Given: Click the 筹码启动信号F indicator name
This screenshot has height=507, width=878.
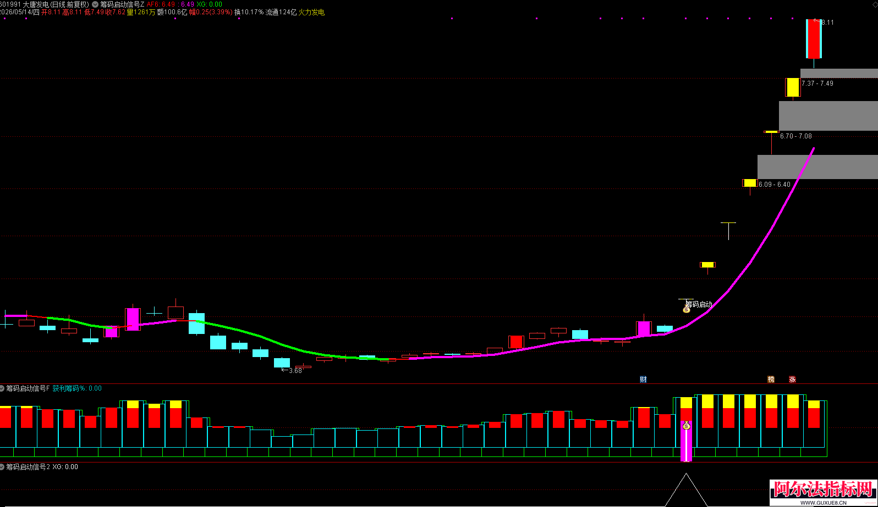Looking at the screenshot, I should click(x=28, y=388).
